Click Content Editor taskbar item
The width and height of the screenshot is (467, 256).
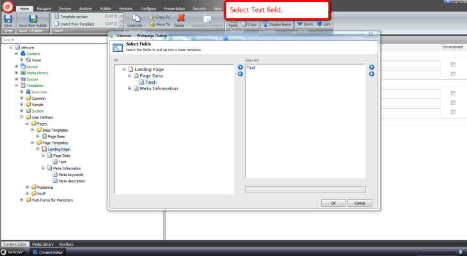click(47, 252)
